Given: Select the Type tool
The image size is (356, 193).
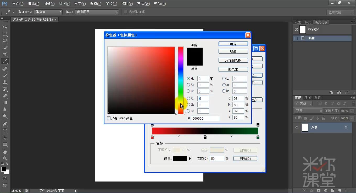Looking at the screenshot, I should [x=5, y=130].
